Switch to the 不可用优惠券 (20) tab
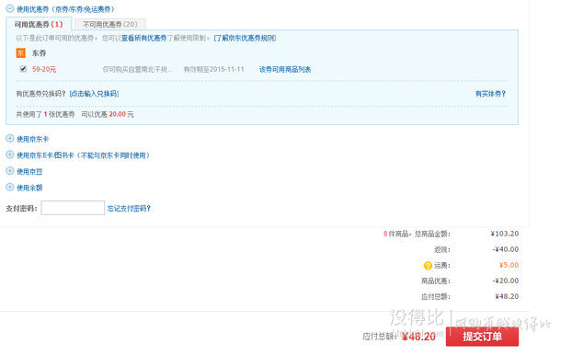Viewport: 561px width, 355px height. tap(110, 24)
